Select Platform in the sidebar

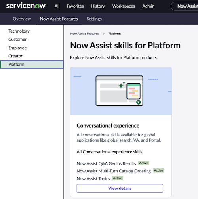32,64
